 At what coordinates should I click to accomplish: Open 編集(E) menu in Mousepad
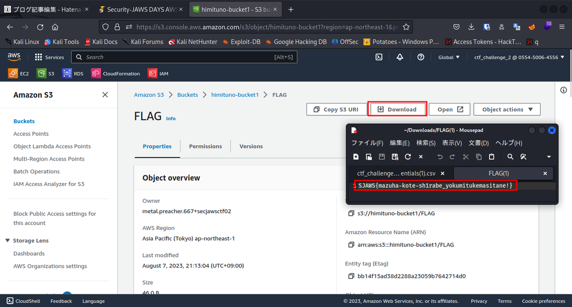(x=399, y=143)
